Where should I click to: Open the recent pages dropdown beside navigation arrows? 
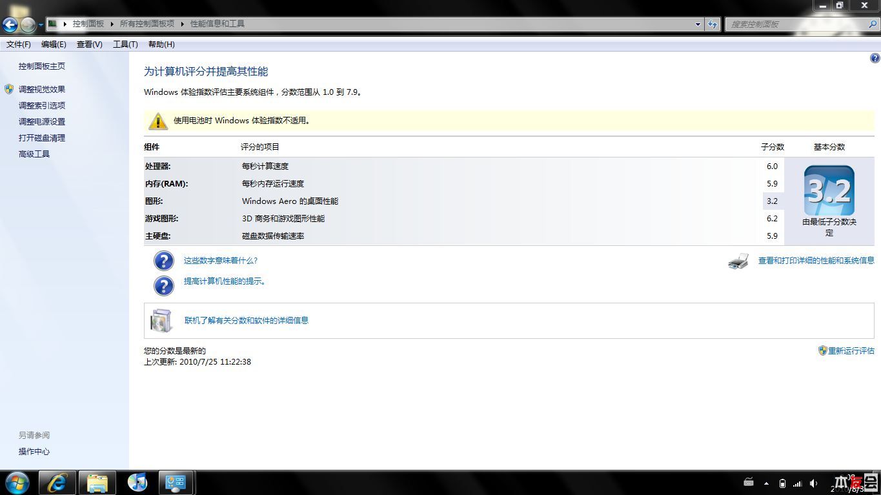[41, 25]
